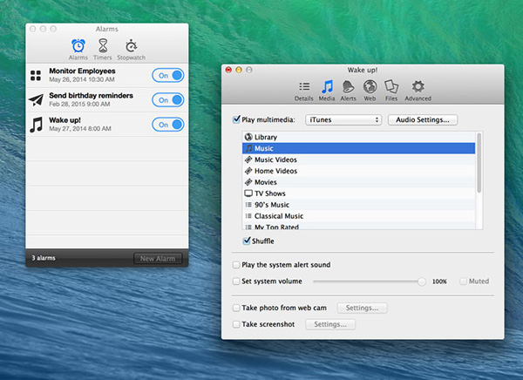Screen dimensions: 523x380
Task: Click the Library icon in the iTunes list
Action: tap(248, 137)
